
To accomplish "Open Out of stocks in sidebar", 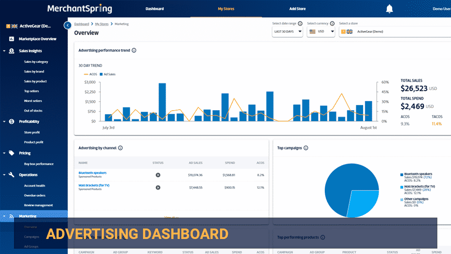I will click(33, 111).
